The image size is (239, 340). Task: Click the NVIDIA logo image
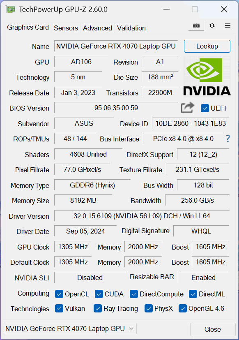click(207, 77)
